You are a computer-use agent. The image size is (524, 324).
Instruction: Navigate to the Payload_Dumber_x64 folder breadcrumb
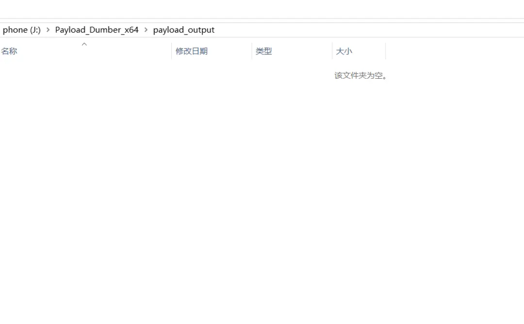point(97,30)
